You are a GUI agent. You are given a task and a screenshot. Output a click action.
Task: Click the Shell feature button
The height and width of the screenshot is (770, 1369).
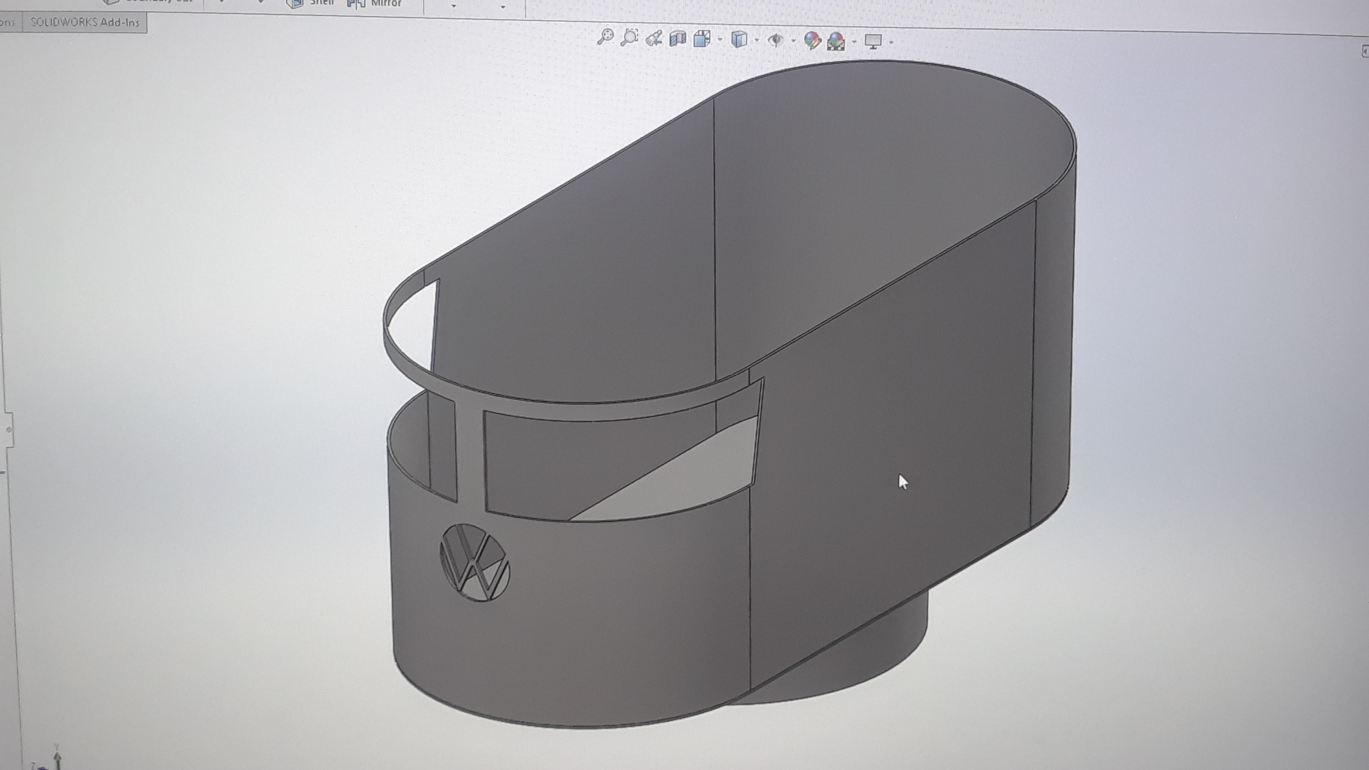pyautogui.click(x=311, y=3)
